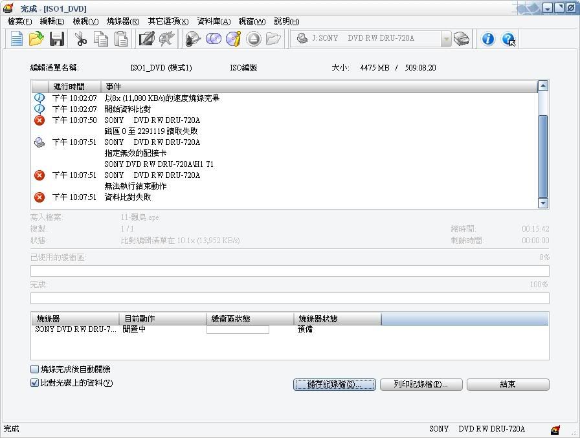Select the log line 指定無效的配接卡
Viewport: 580px width, 438px height.
[135, 153]
